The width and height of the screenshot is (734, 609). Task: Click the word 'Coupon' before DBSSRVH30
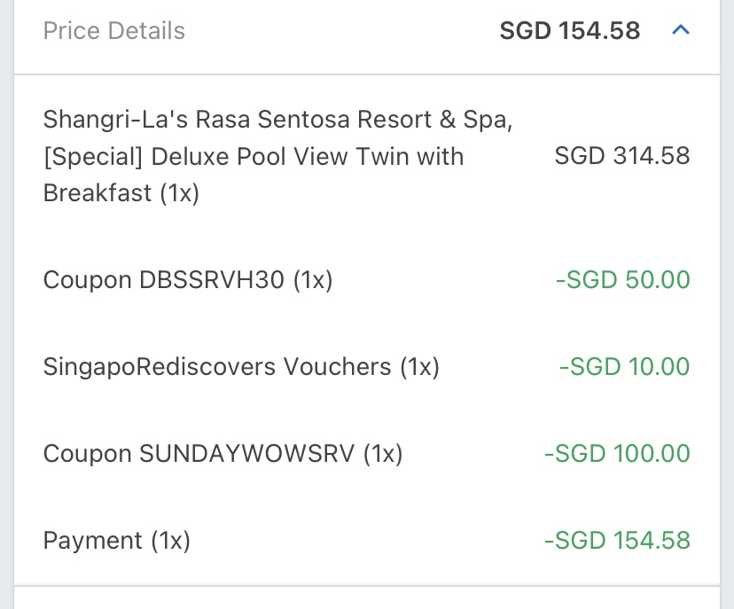click(x=87, y=280)
